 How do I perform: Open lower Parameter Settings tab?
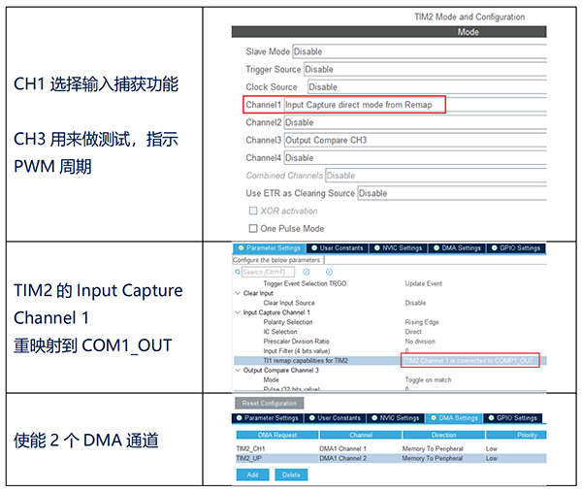[268, 418]
